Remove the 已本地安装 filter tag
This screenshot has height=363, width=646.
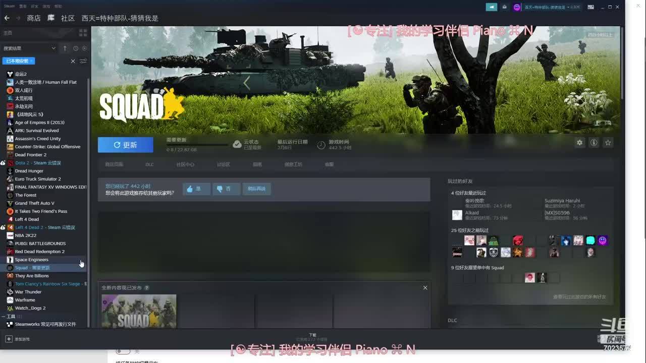[32, 61]
